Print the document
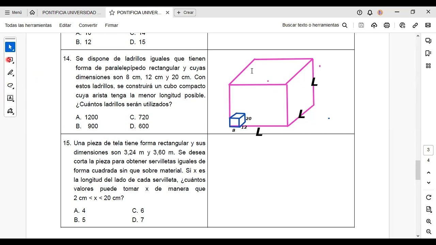 click(387, 25)
